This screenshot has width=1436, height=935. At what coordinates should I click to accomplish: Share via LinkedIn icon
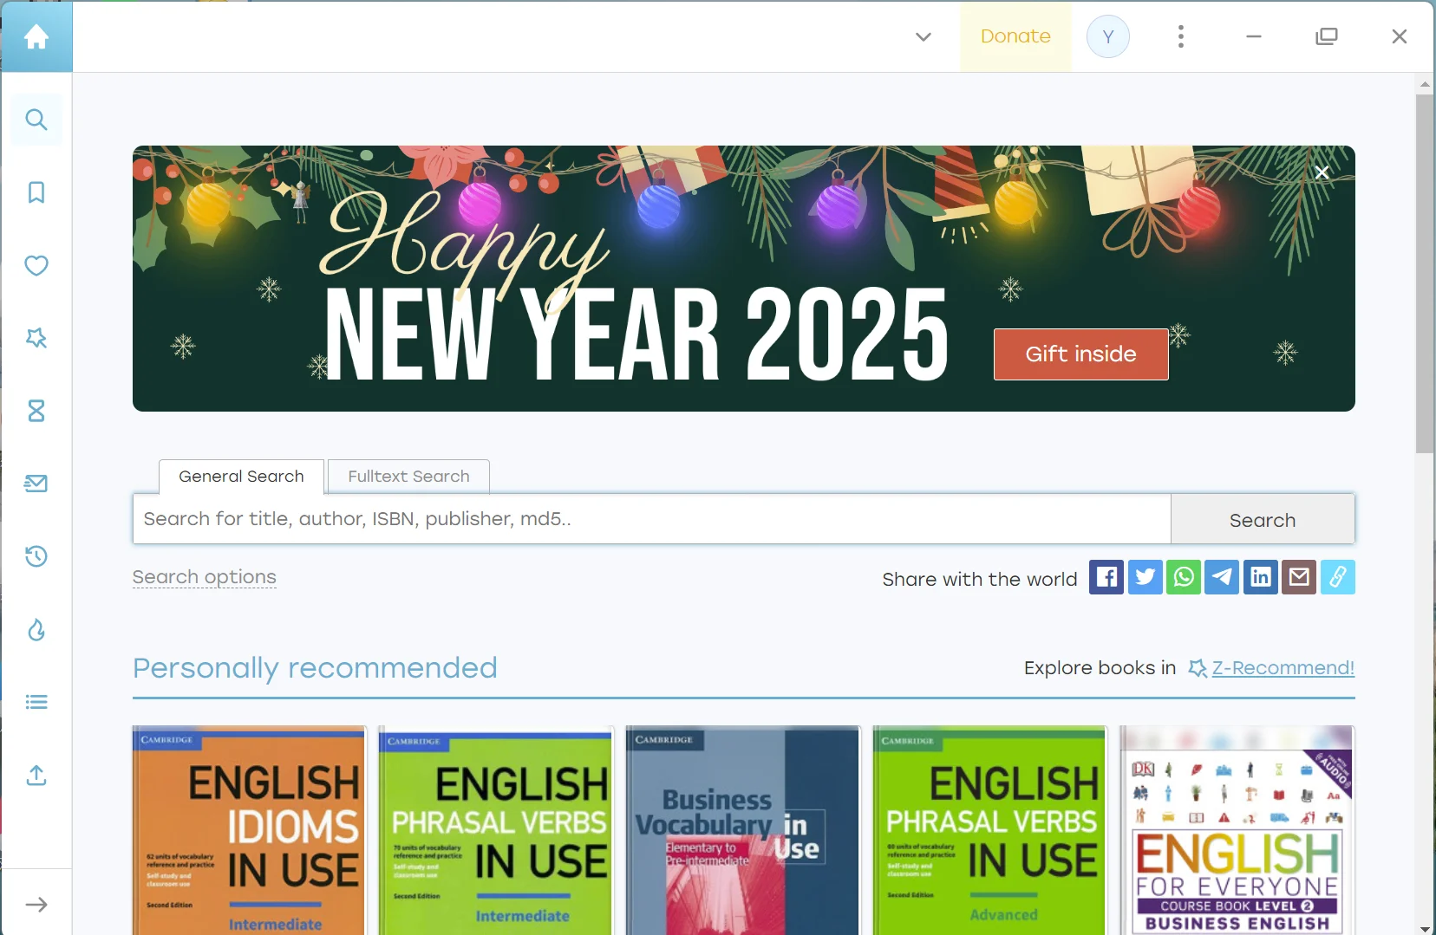tap(1261, 577)
